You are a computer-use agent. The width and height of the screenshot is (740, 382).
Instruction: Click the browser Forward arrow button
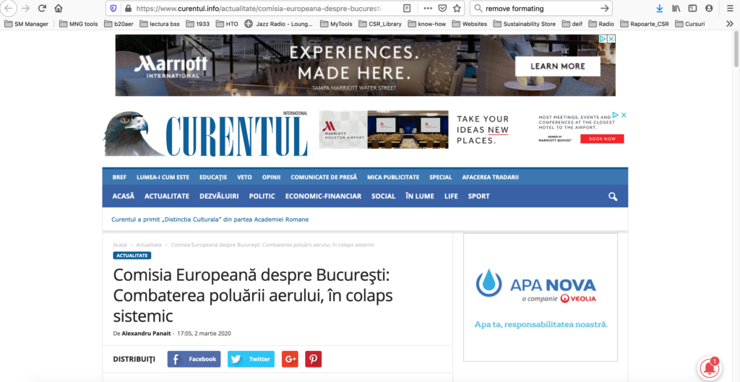click(26, 8)
